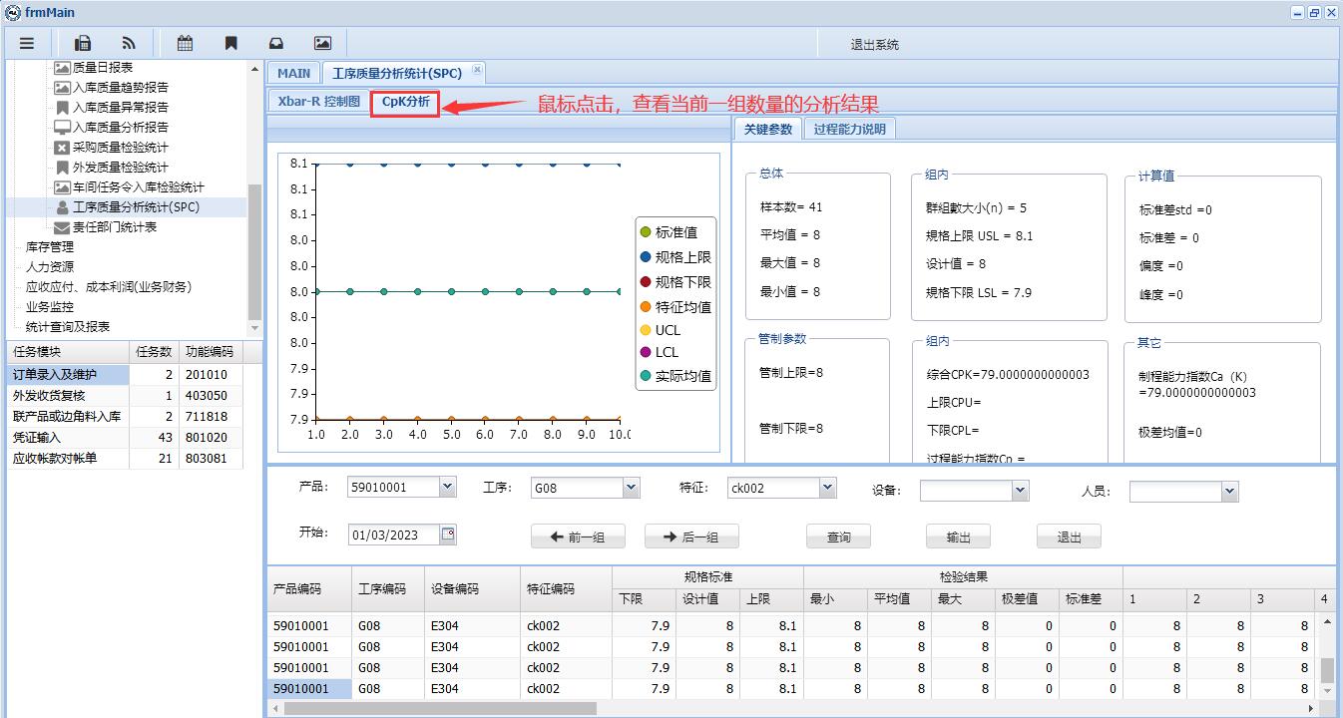Open the 特征 dropdown showing ck002
The image size is (1343, 718).
(827, 488)
